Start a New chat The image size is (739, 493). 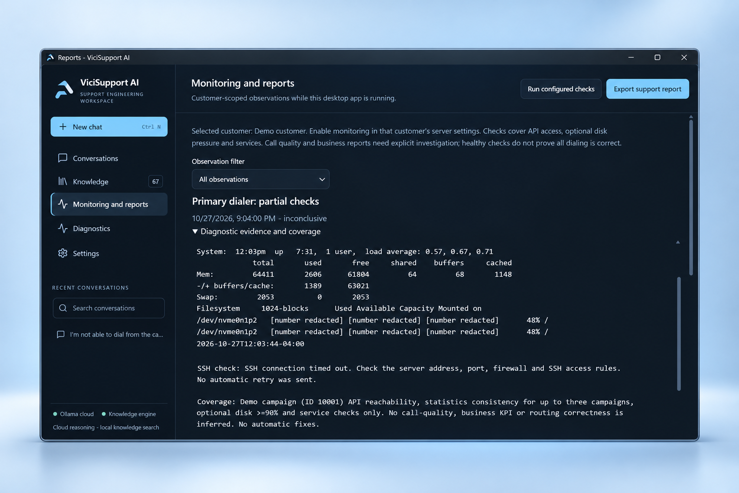[109, 127]
